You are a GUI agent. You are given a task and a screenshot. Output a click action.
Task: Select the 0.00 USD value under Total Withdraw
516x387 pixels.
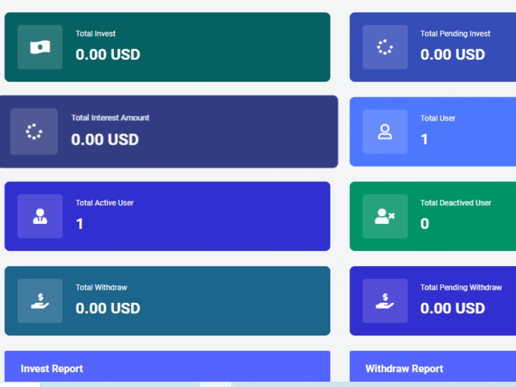click(108, 308)
